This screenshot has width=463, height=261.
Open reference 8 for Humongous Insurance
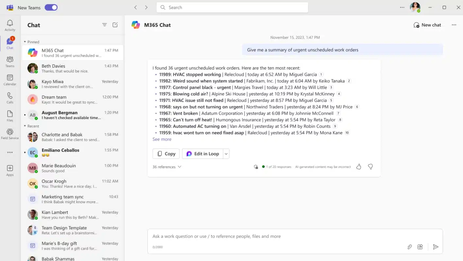pos(340,120)
